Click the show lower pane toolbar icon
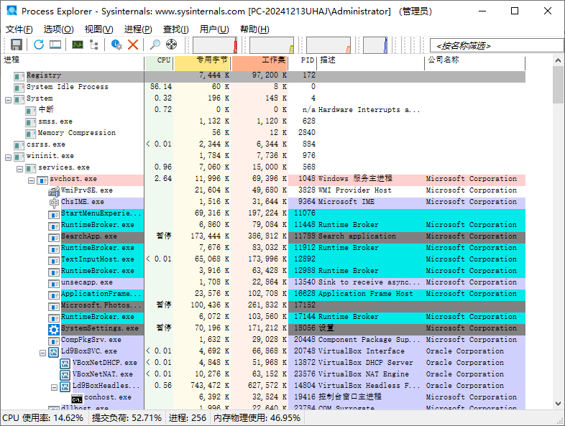Image resolution: width=565 pixels, height=426 pixels. pos(55,45)
